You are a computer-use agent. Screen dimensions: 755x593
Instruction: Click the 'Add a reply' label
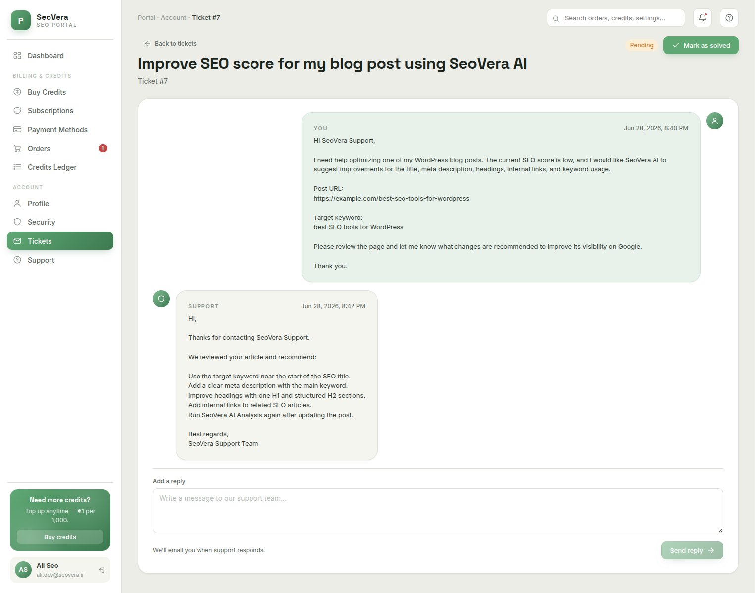point(169,481)
